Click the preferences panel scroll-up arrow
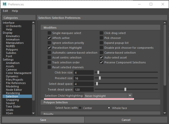Image resolution: width=169 pixels, height=124 pixels. coord(165,23)
